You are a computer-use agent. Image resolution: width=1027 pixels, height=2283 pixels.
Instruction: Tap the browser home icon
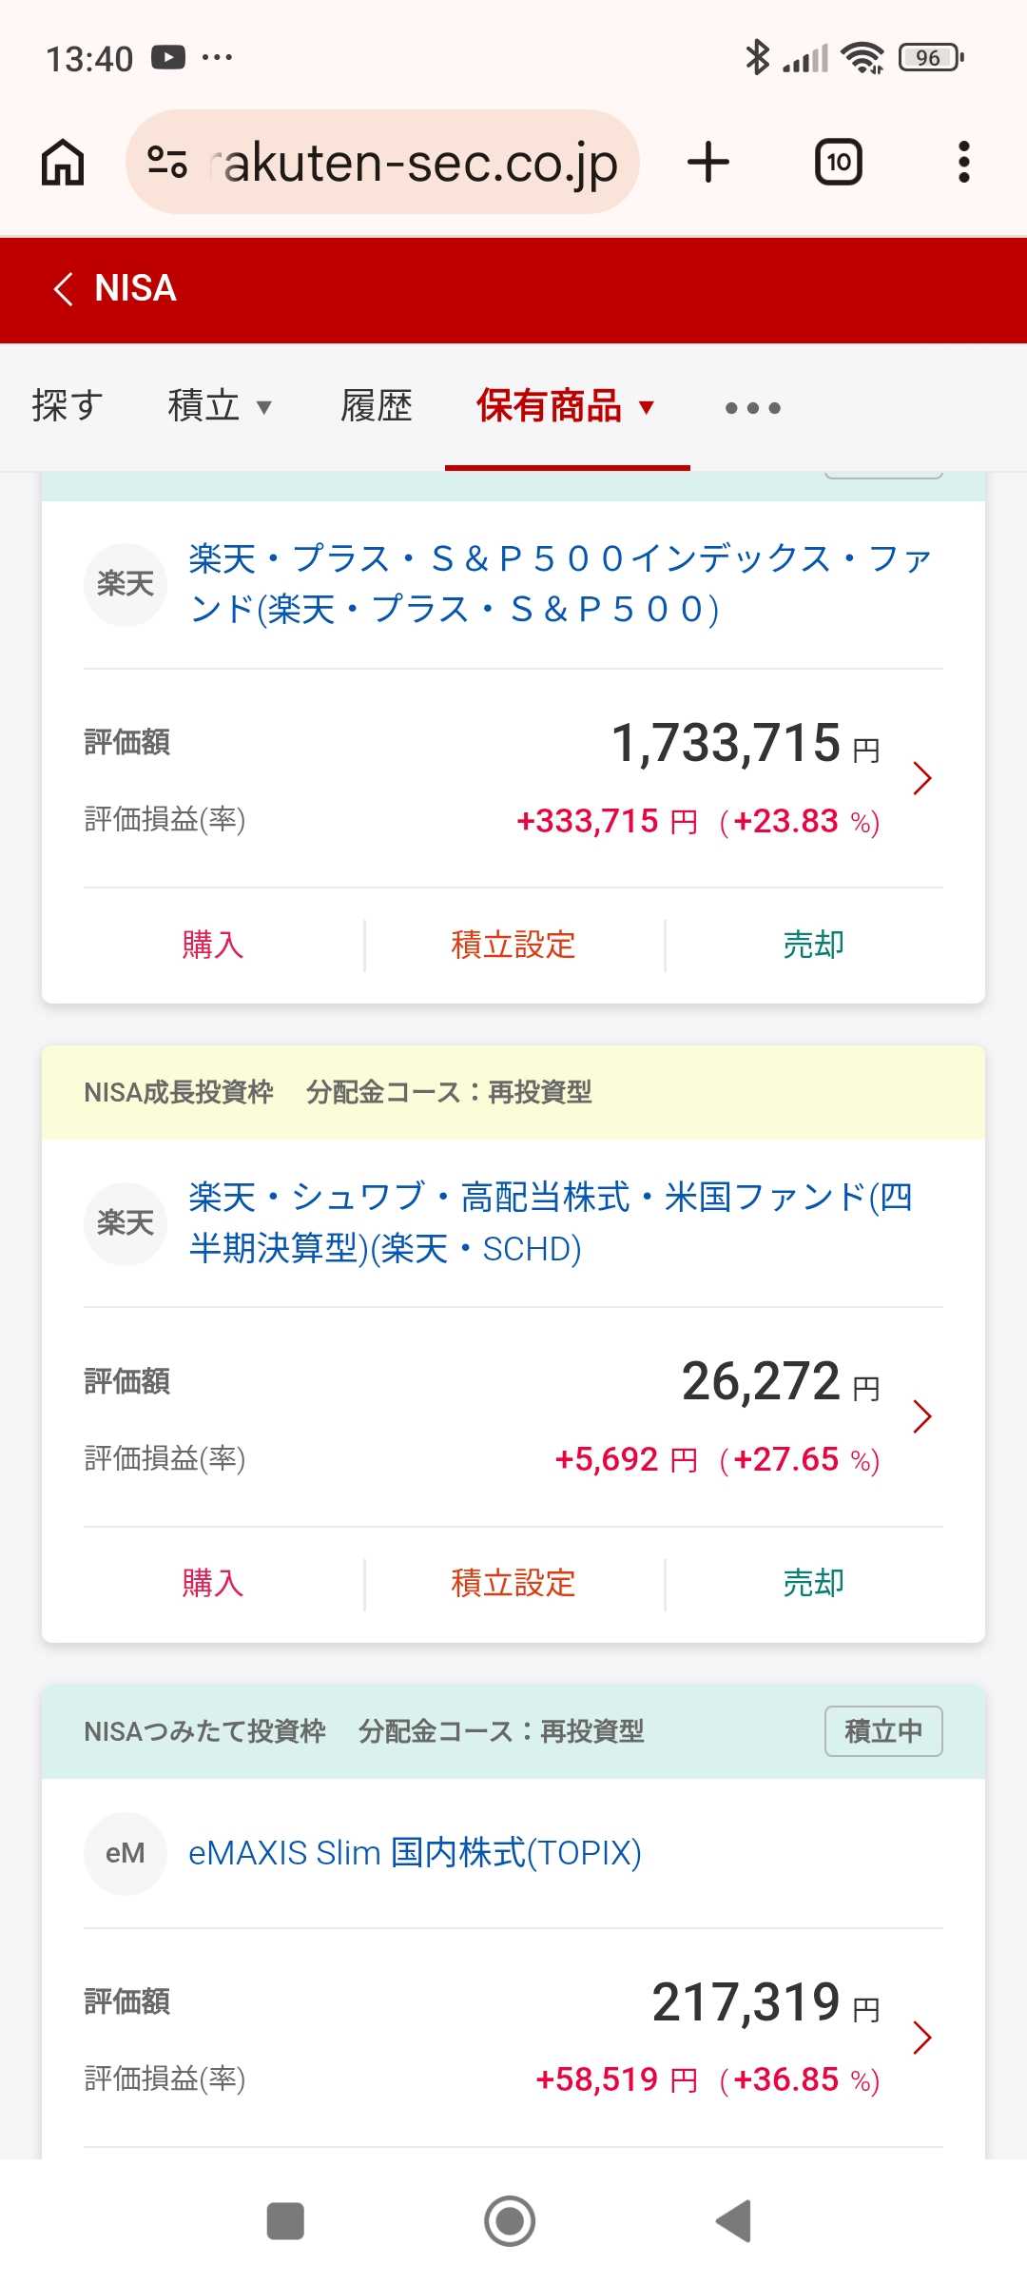click(63, 162)
